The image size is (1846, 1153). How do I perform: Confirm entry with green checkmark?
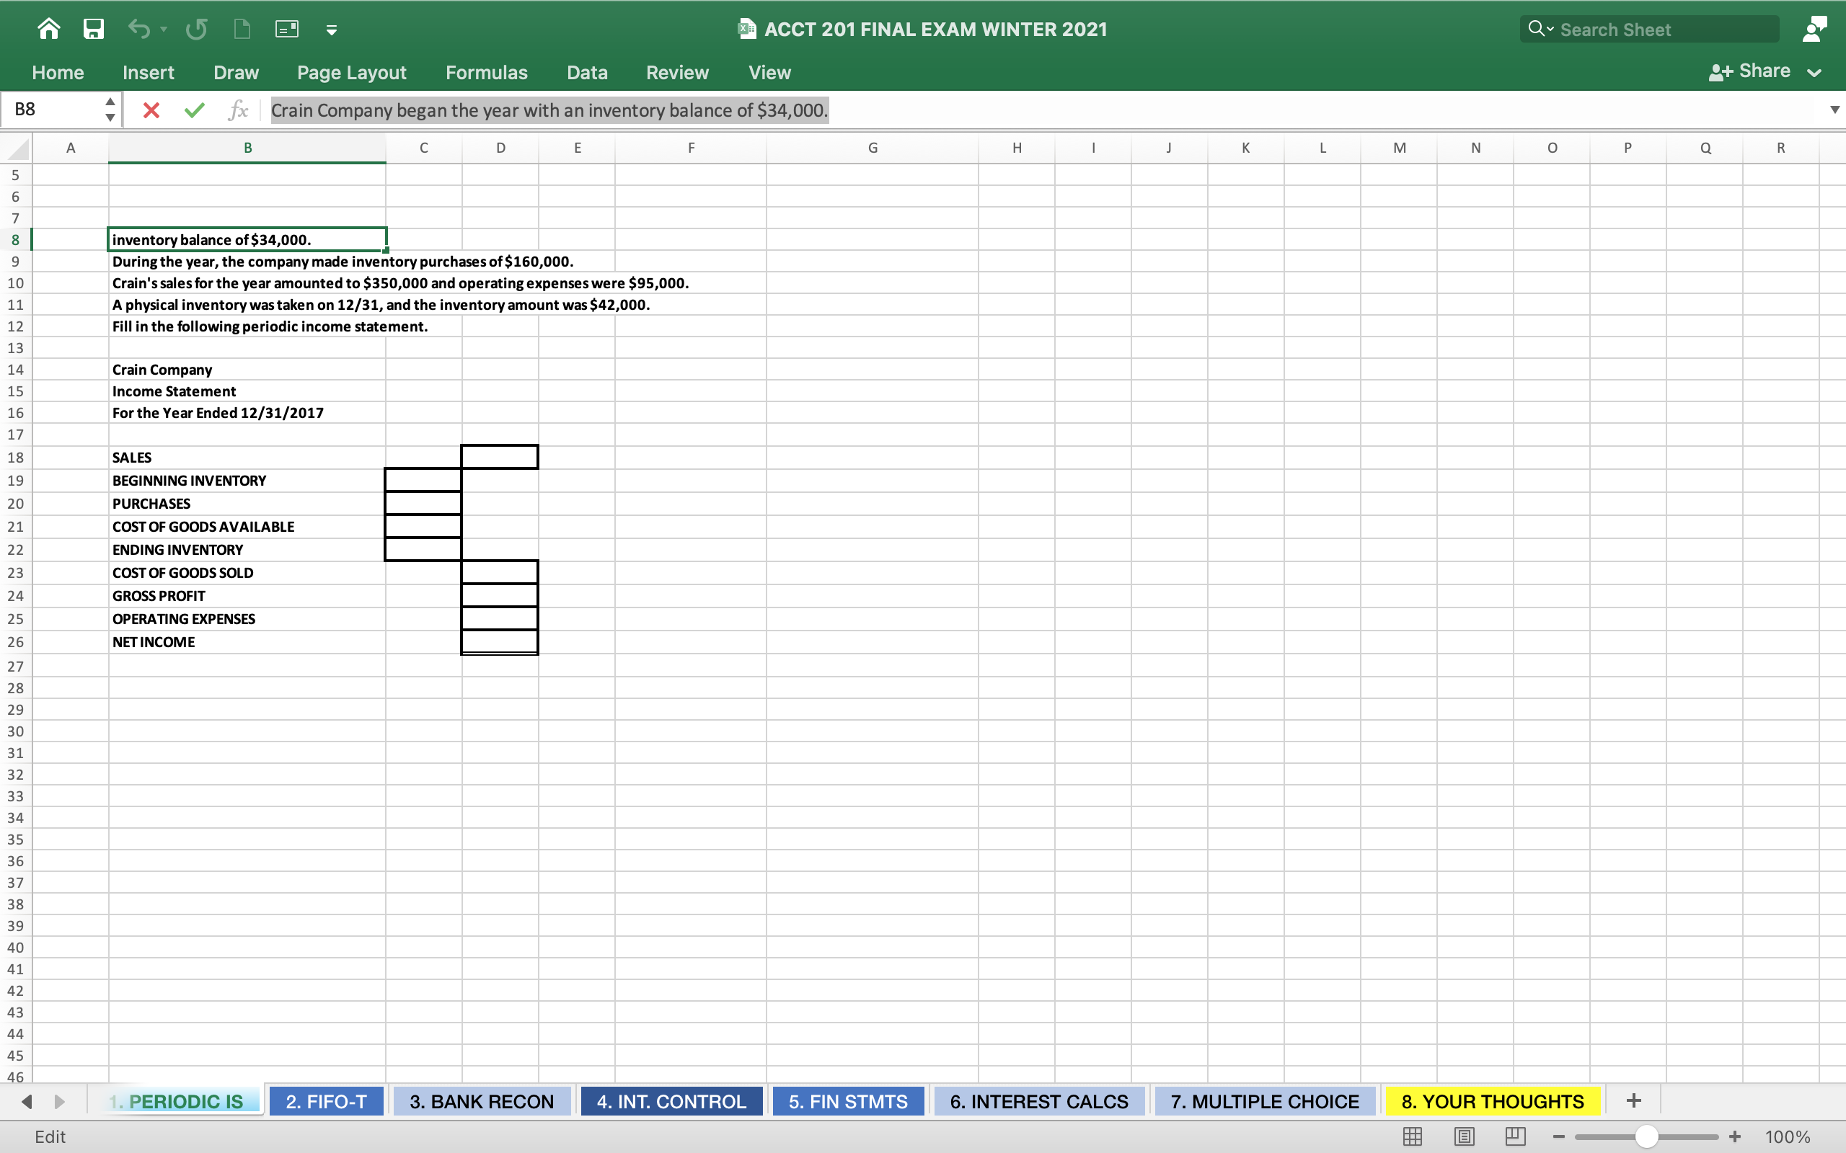[195, 110]
